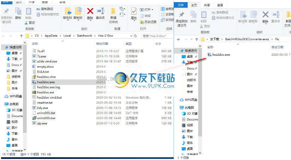Go back in right window navigation
This screenshot has height=160, width=291.
pyautogui.click(x=179, y=39)
